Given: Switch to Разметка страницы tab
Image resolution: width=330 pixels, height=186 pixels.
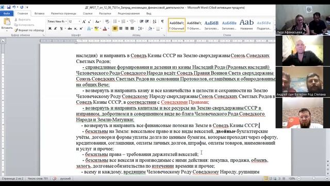Looking at the screenshot, I should click(63, 13).
